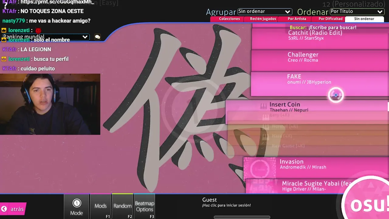Click the 'cuidao peluito' chat message
The image size is (389, 219).
[38, 69]
